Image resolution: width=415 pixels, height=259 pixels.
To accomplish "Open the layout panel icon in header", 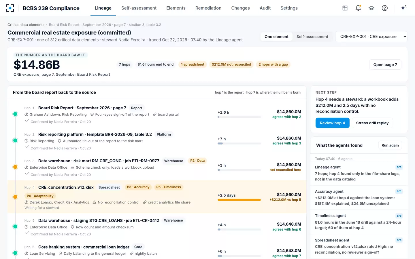I will pyautogui.click(x=345, y=8).
